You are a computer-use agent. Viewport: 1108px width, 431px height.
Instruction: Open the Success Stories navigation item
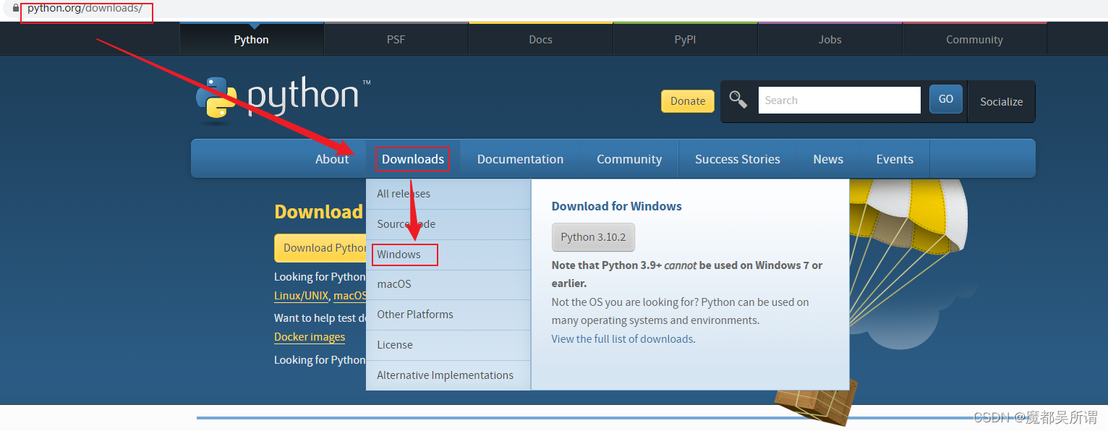738,159
